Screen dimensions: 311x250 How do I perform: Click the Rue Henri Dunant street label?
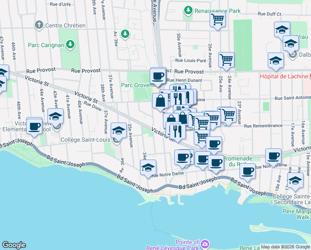pyautogui.click(x=185, y=80)
